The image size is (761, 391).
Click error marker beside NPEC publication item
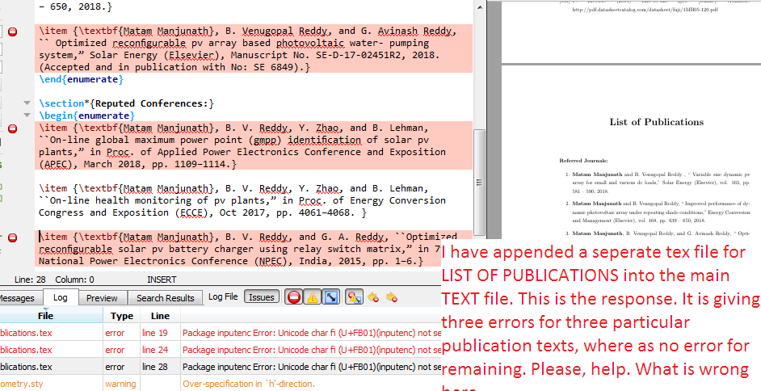[x=13, y=238]
